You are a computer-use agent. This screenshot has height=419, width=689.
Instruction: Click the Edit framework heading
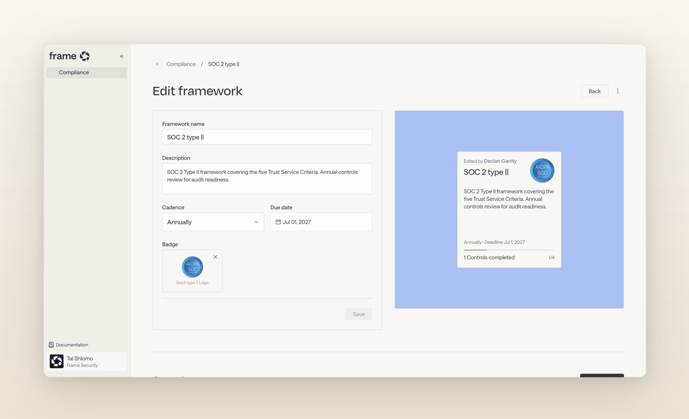pos(197,91)
